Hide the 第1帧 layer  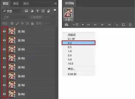pos(4,31)
